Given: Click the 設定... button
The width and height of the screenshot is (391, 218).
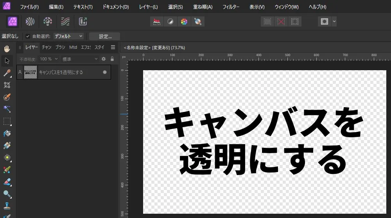Looking at the screenshot, I should pos(104,36).
